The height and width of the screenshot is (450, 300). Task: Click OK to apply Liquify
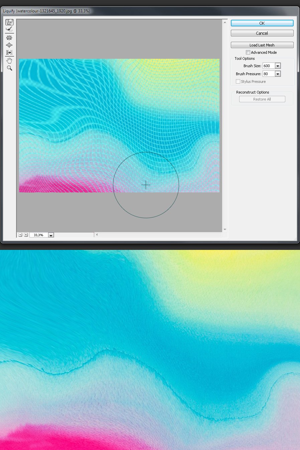262,23
